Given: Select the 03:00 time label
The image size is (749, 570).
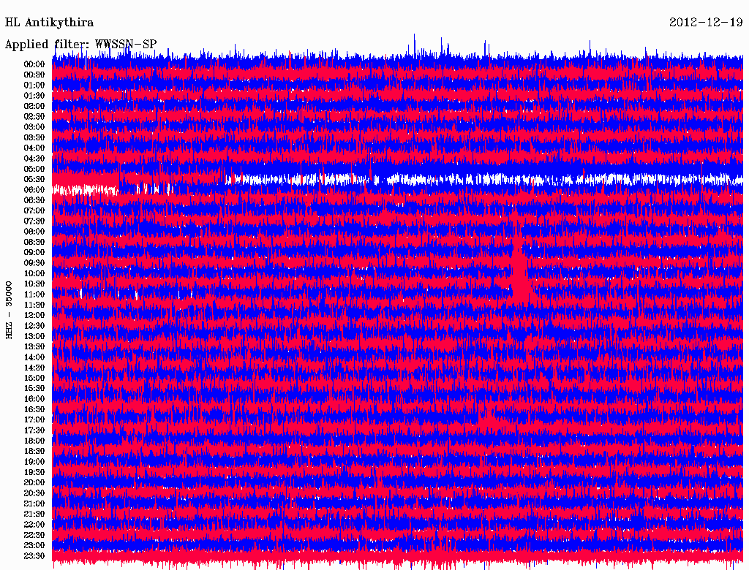Looking at the screenshot, I should coord(34,127).
